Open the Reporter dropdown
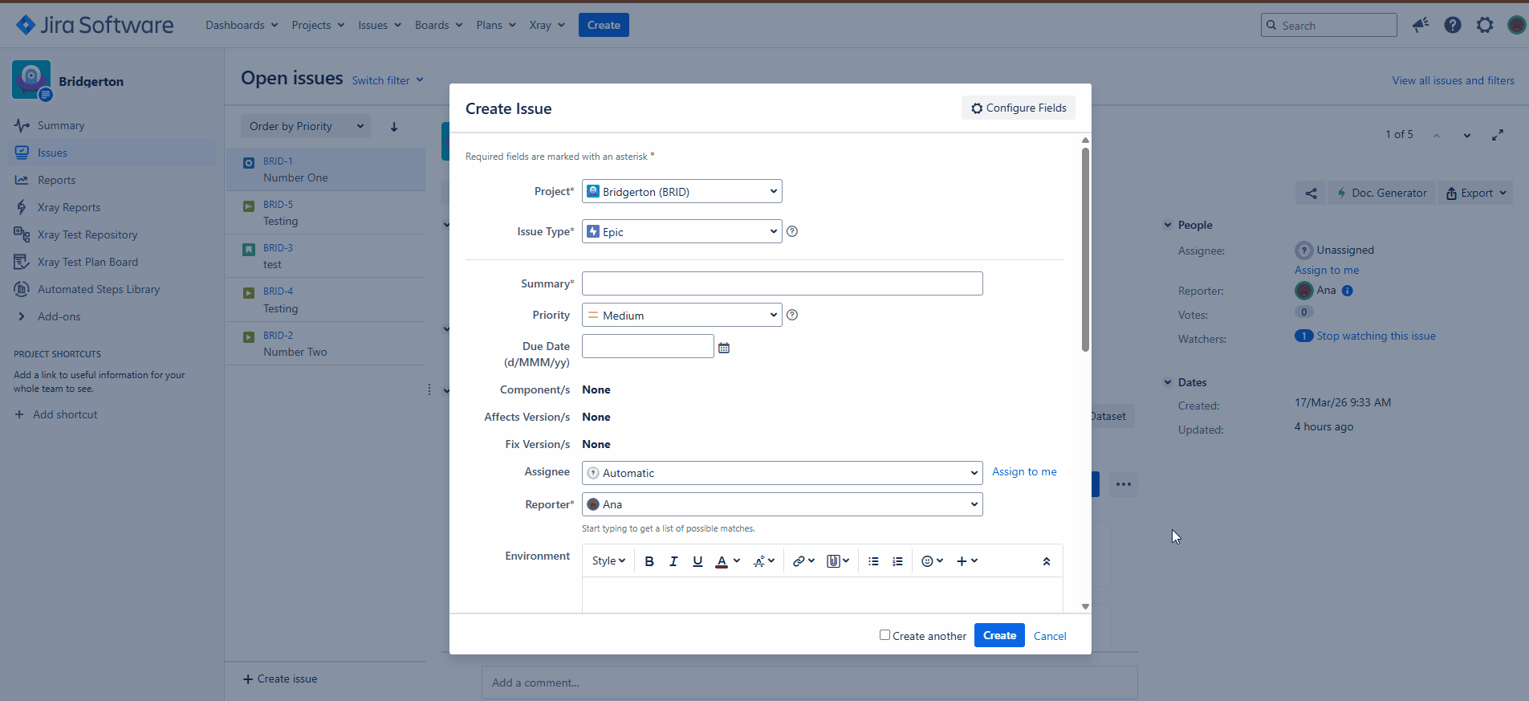This screenshot has width=1529, height=701. (783, 504)
